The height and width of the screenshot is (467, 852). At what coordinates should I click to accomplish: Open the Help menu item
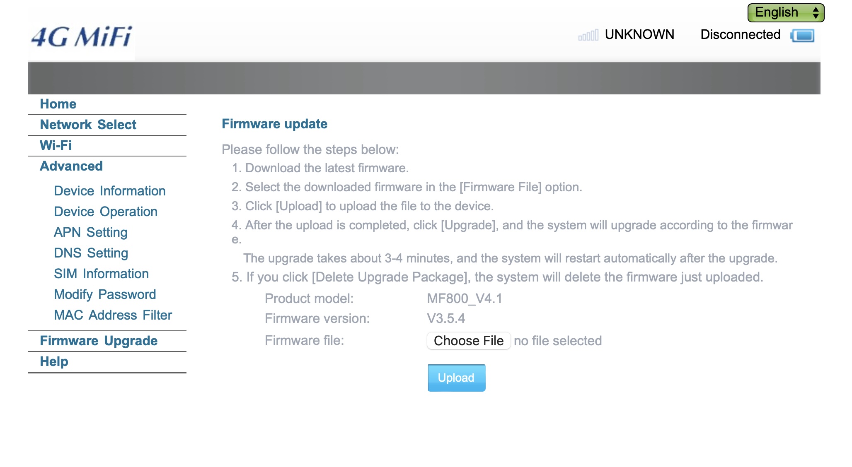pyautogui.click(x=54, y=361)
